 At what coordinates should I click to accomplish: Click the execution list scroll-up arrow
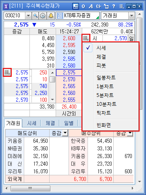pos(52,73)
